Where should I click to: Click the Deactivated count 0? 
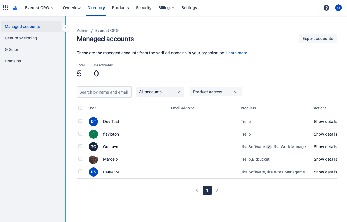[x=96, y=74]
